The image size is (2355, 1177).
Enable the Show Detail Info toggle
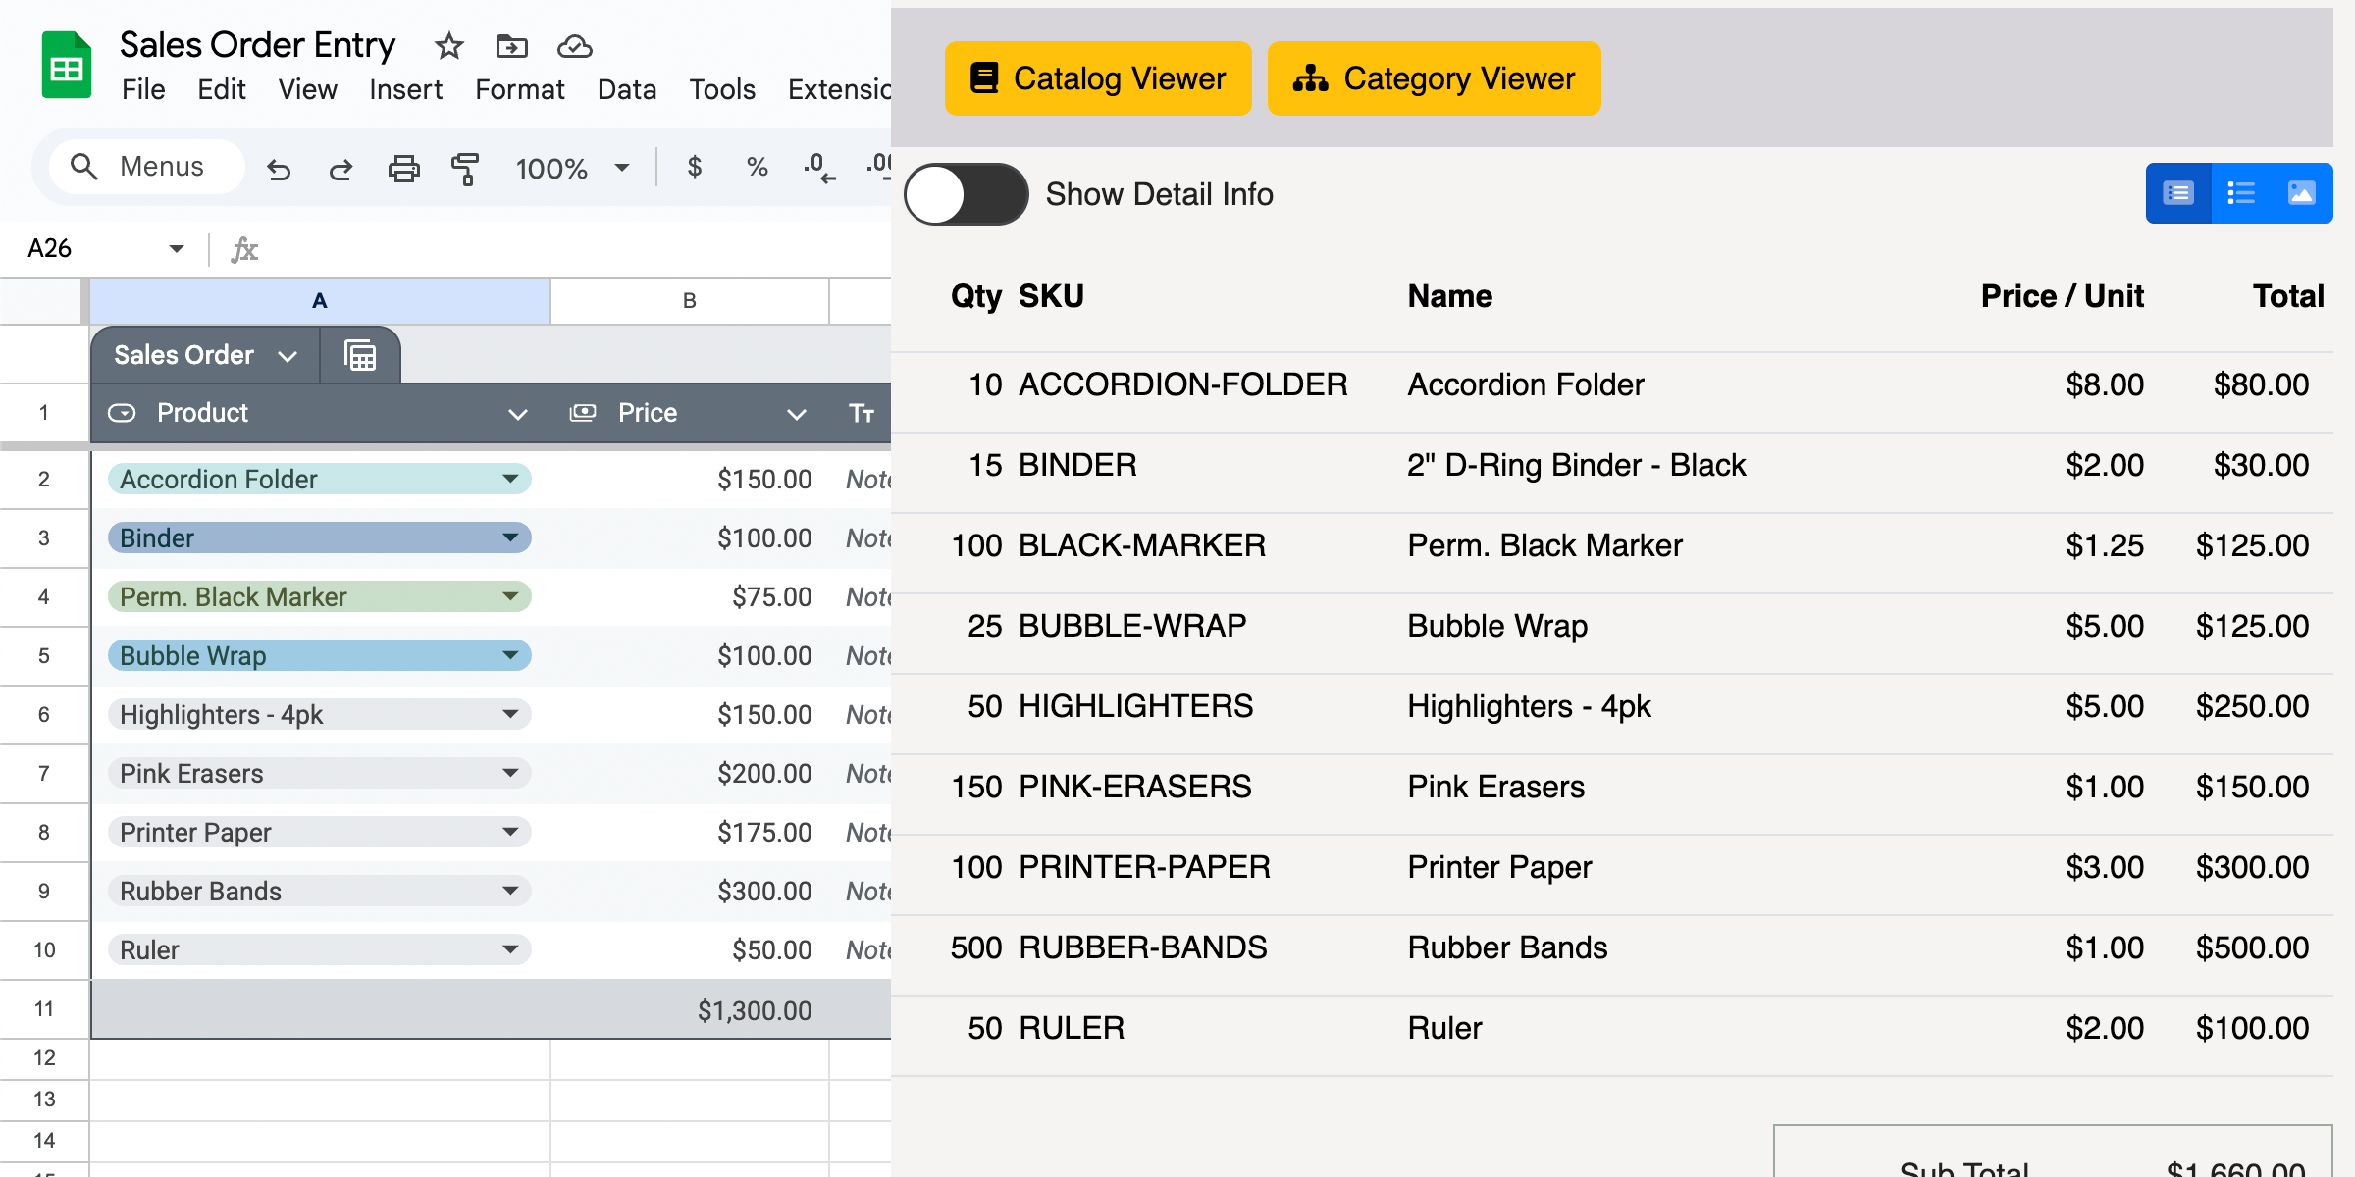coord(967,193)
